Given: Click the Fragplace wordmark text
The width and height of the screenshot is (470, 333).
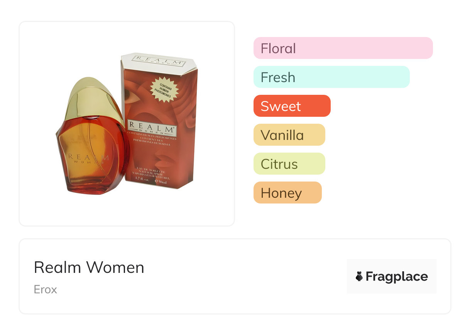Looking at the screenshot, I should [x=397, y=276].
